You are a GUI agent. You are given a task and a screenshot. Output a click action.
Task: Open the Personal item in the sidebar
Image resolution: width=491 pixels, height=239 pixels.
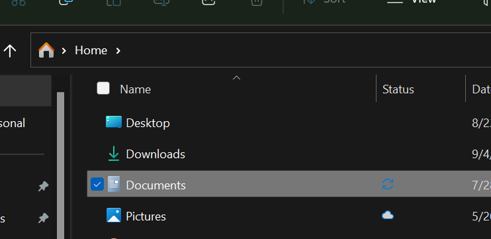coord(13,123)
